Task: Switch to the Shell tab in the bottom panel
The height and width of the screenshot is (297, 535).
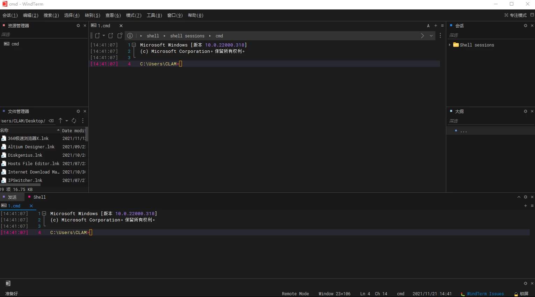Action: 39,197
